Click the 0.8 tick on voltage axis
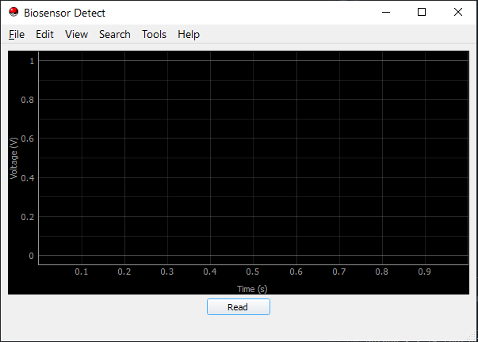 click(x=29, y=100)
